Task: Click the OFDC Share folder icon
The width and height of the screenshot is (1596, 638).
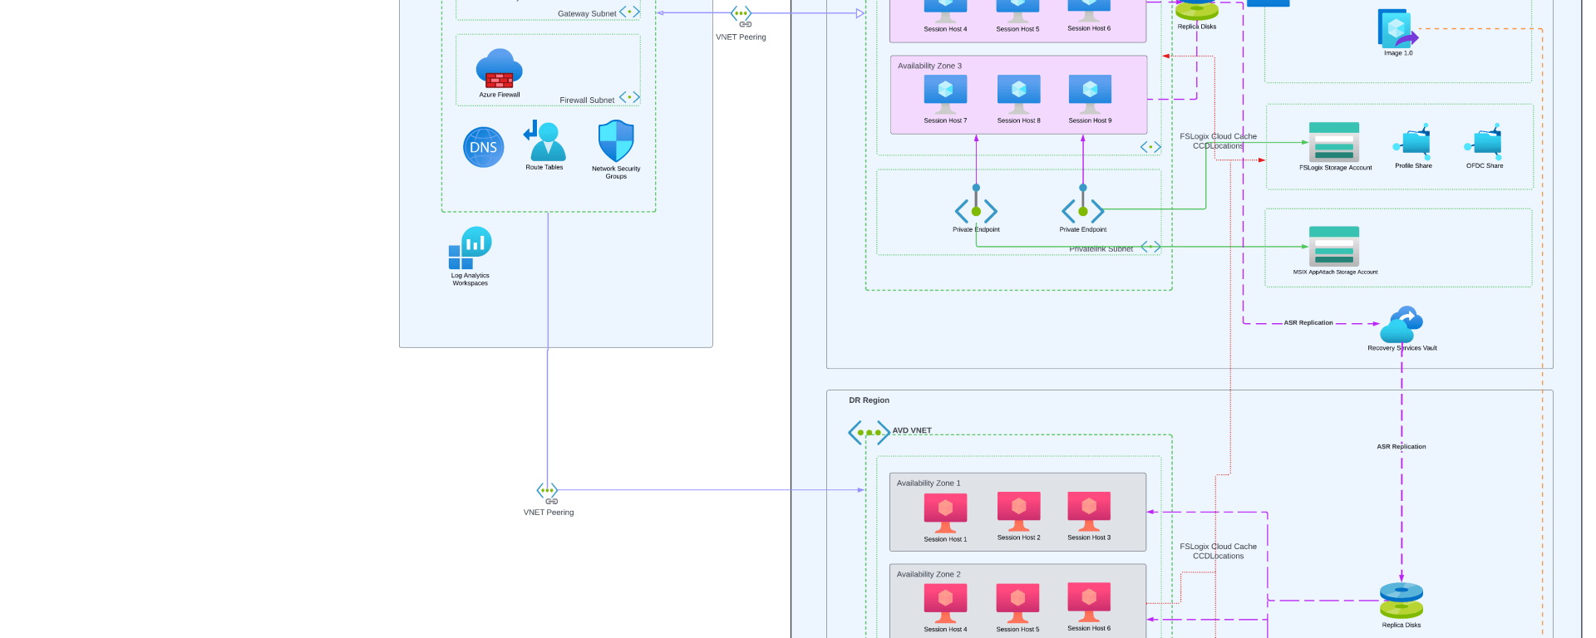Action: pyautogui.click(x=1485, y=142)
